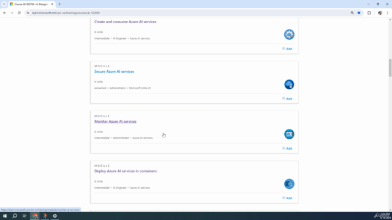392x220 pixels.
Task: Open the Windows Start menu
Action: click(x=5, y=216)
